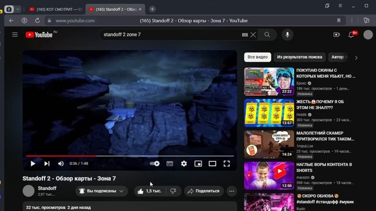This screenshot has width=376, height=211.
Task: Expand description at 32 тыс. просмотров
Action: click(x=130, y=206)
